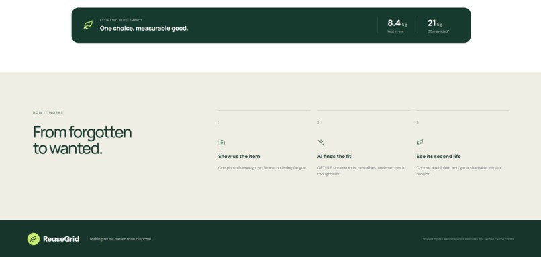The height and width of the screenshot is (257, 541).
Task: Click the leaf icon above See its second life
Action: point(420,142)
